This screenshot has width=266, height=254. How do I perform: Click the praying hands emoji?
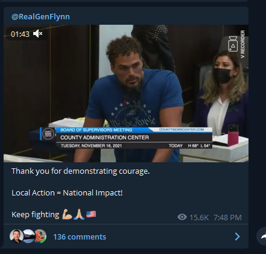tap(79, 214)
